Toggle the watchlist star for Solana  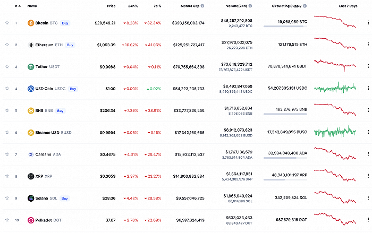pyautogui.click(x=7, y=198)
